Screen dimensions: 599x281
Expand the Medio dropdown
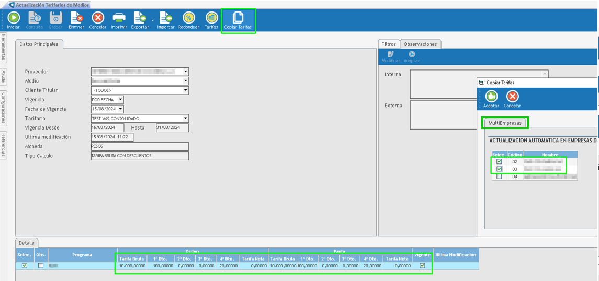(186, 81)
